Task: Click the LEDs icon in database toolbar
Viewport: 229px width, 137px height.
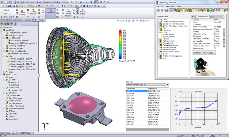Action: click(x=193, y=10)
